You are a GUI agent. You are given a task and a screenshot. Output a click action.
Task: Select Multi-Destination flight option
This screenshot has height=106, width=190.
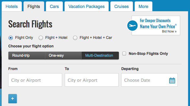(x=100, y=55)
